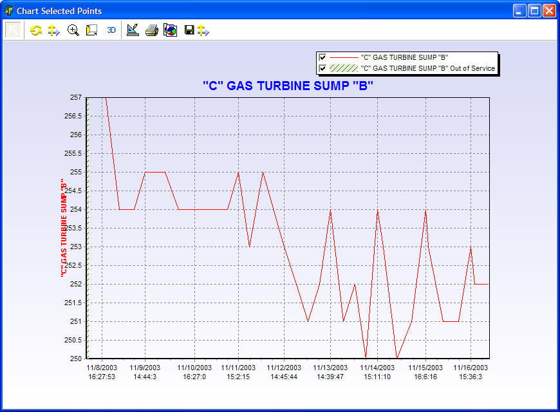Click the application icon in the title bar

(9, 10)
